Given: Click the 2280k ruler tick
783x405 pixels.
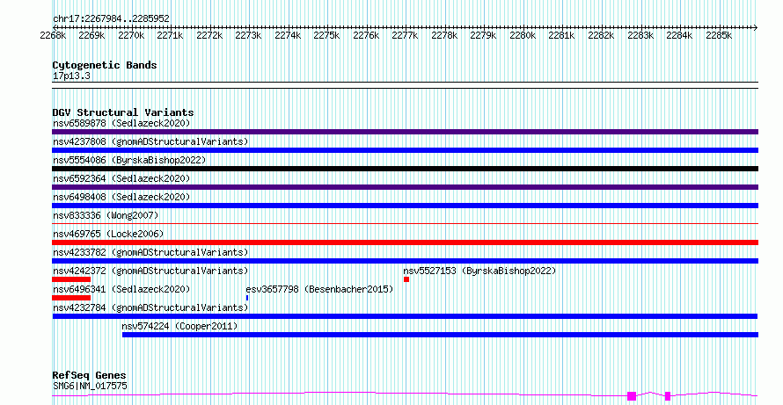Looking at the screenshot, I should (523, 36).
